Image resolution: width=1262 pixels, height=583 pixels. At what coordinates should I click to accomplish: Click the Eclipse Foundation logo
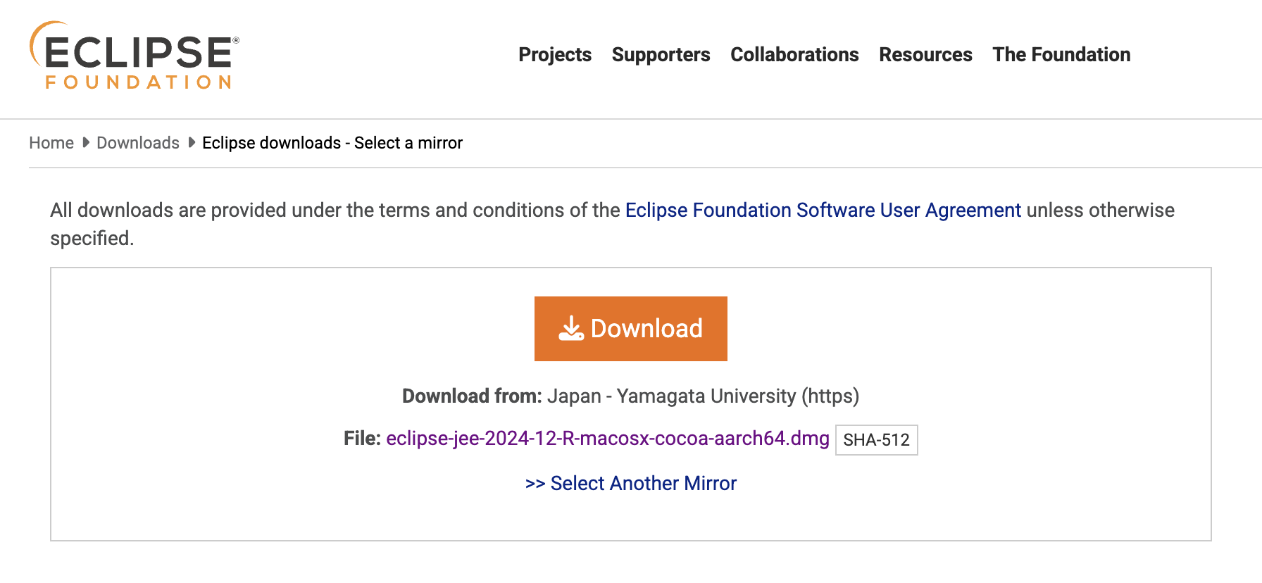135,56
